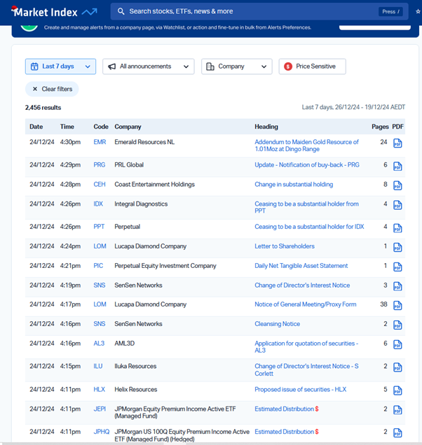Open Letter to Shareholders announcement

pyautogui.click(x=284, y=246)
